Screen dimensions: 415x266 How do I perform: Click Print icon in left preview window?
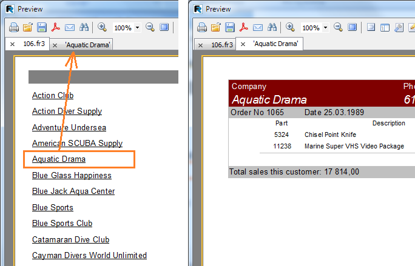13,27
